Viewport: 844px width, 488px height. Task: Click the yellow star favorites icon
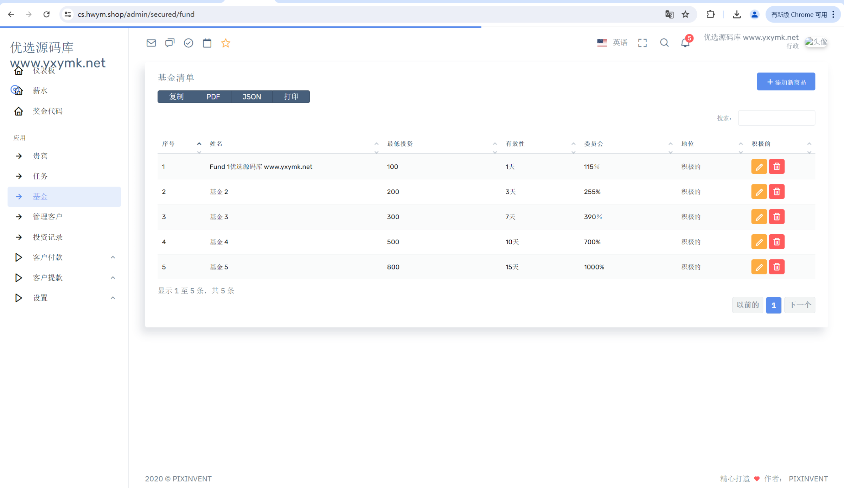(225, 43)
